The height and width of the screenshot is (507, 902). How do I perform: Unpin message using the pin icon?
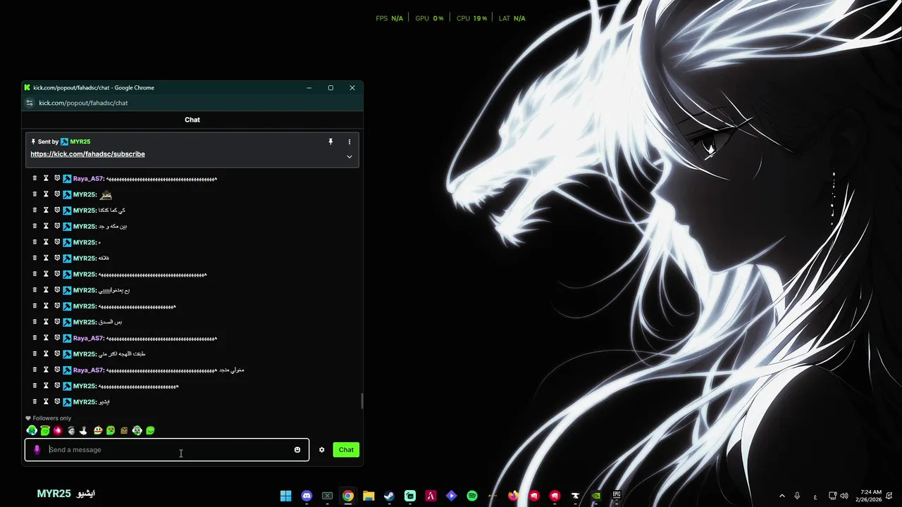(330, 142)
